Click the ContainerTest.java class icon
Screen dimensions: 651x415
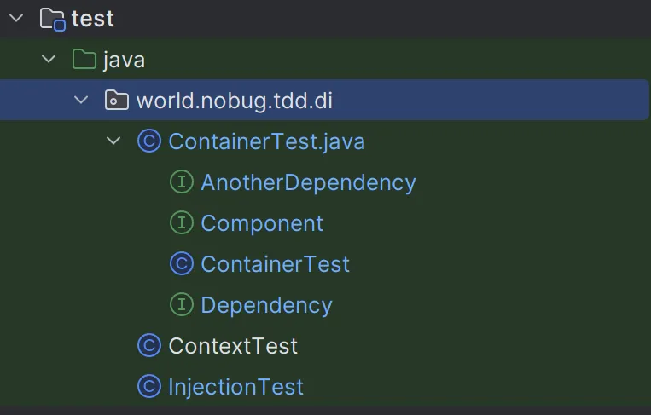pyautogui.click(x=148, y=141)
